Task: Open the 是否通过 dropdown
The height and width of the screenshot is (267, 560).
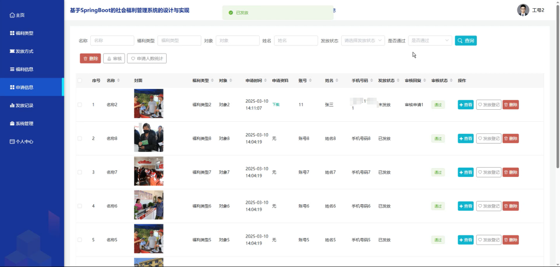Action: click(430, 40)
